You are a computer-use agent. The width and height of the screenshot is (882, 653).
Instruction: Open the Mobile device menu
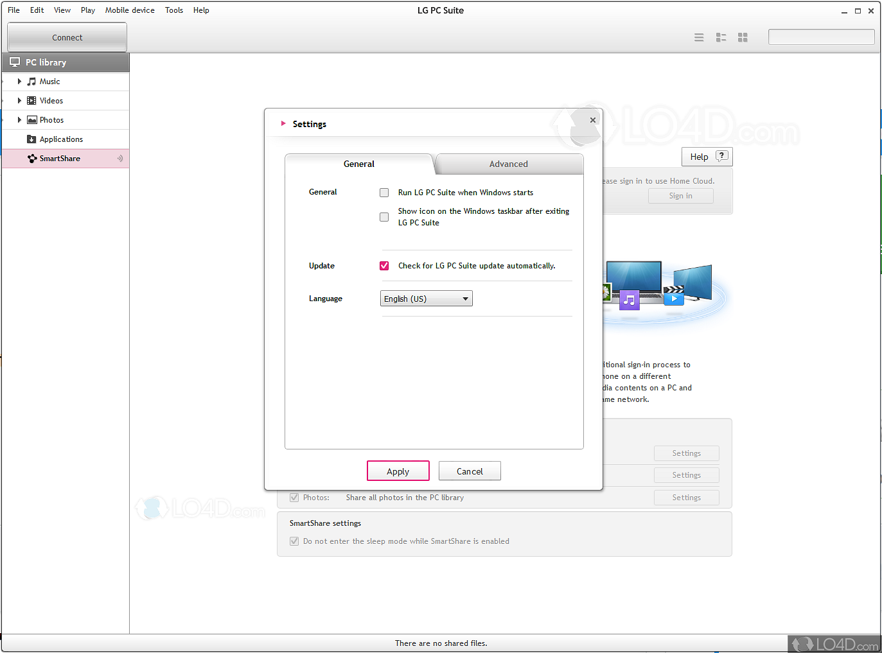point(130,10)
